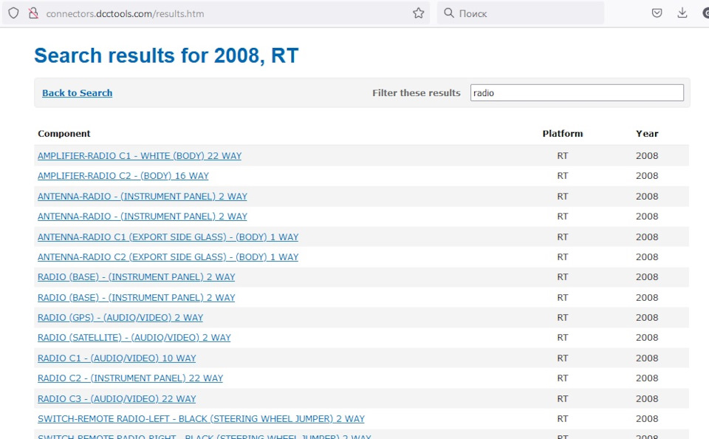
Task: Click the 2008 cell in the RADIO C3 row
Action: coord(647,398)
